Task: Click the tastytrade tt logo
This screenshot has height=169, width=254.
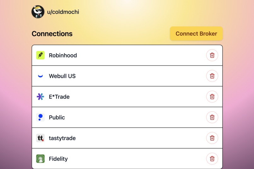Action: (40, 138)
